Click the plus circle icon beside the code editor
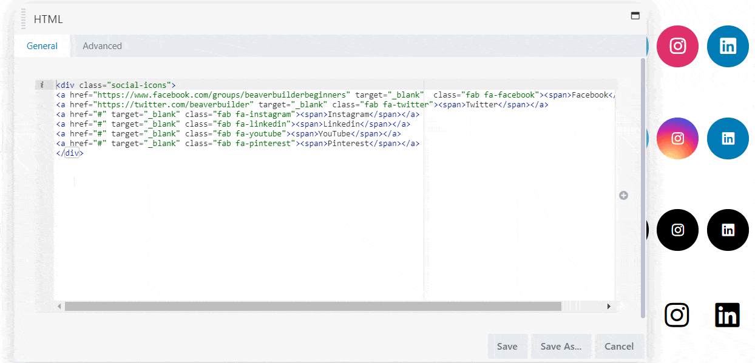755x363 pixels. click(x=623, y=195)
